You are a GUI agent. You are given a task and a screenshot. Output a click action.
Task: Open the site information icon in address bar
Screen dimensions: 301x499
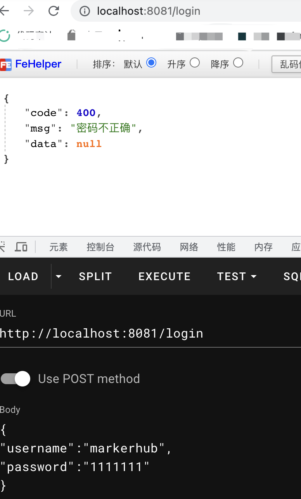(x=85, y=11)
